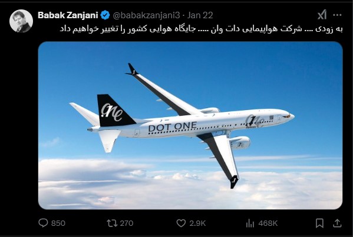
Task: Click the 270 reposts count
Action: 127,223
